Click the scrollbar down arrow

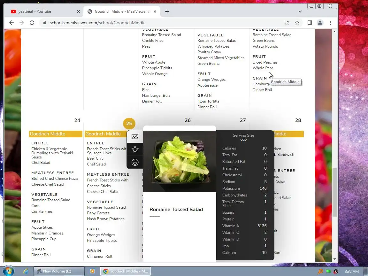pyautogui.click(x=334, y=259)
